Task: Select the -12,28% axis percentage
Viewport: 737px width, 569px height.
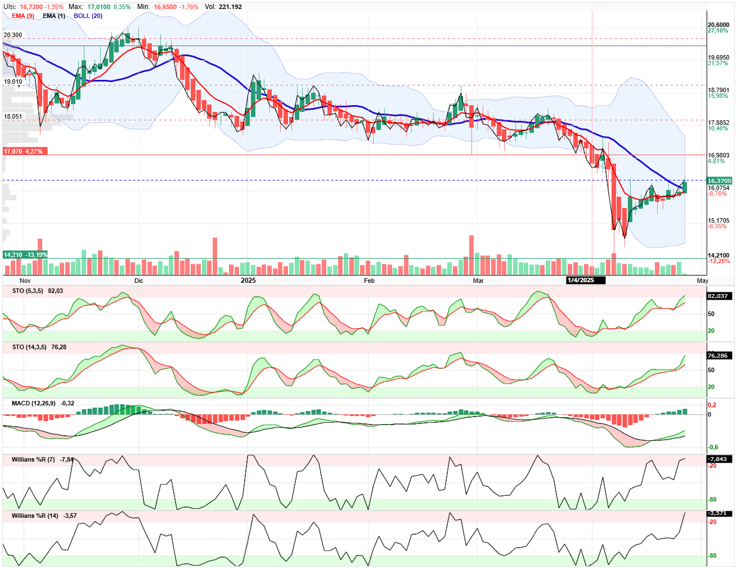Action: 718,261
